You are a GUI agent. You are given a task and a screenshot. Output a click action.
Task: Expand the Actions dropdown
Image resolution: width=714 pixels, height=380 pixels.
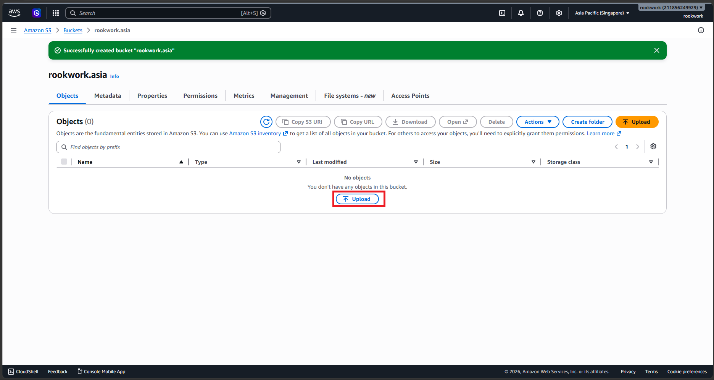[538, 122]
